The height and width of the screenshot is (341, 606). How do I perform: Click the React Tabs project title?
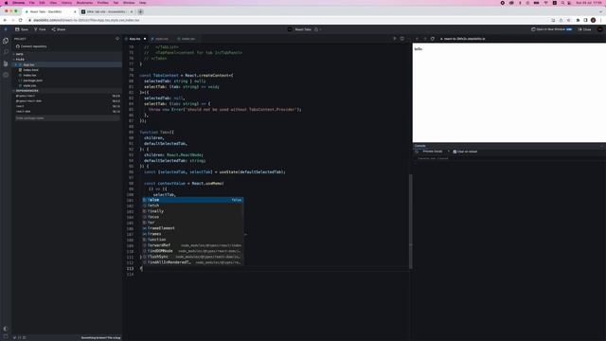pyautogui.click(x=303, y=29)
